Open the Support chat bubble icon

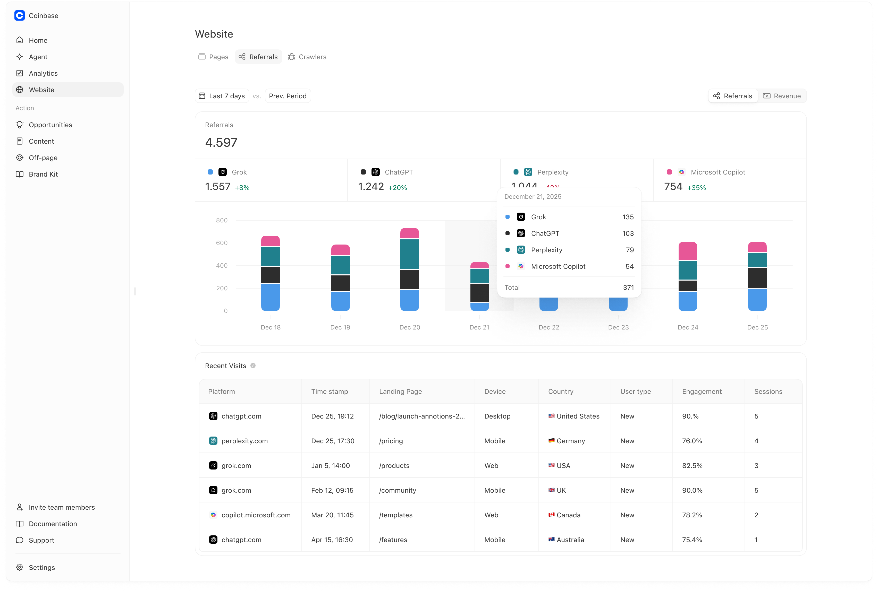coord(20,540)
